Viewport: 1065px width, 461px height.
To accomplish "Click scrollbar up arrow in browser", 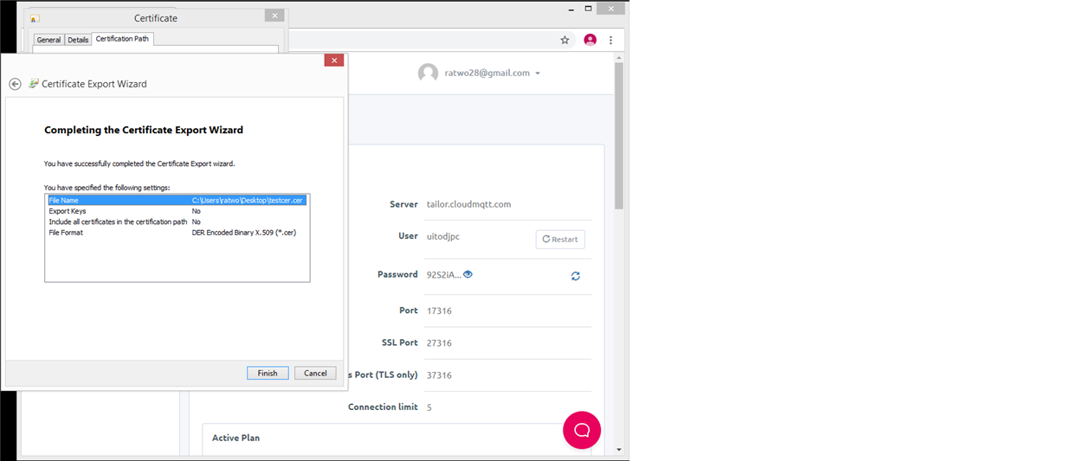I will [x=619, y=56].
